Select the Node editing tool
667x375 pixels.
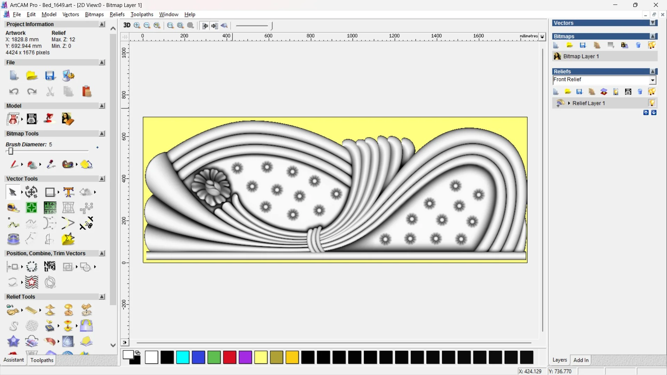point(13,223)
